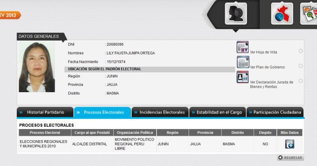Switch to Incidencias Electorales tab
This screenshot has height=166, width=317.
coord(160,112)
